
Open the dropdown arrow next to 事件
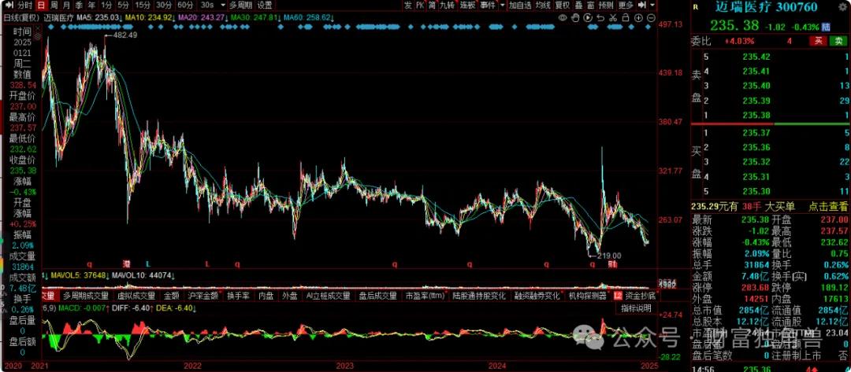coord(502,5)
